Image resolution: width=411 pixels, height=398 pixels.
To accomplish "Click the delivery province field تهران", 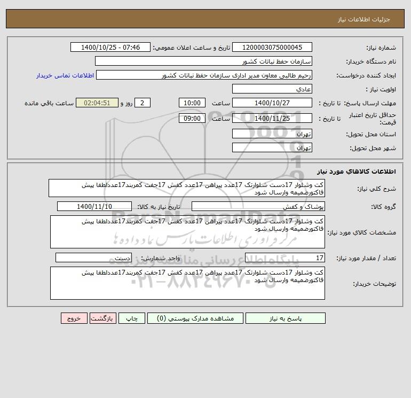I will pyautogui.click(x=272, y=134).
